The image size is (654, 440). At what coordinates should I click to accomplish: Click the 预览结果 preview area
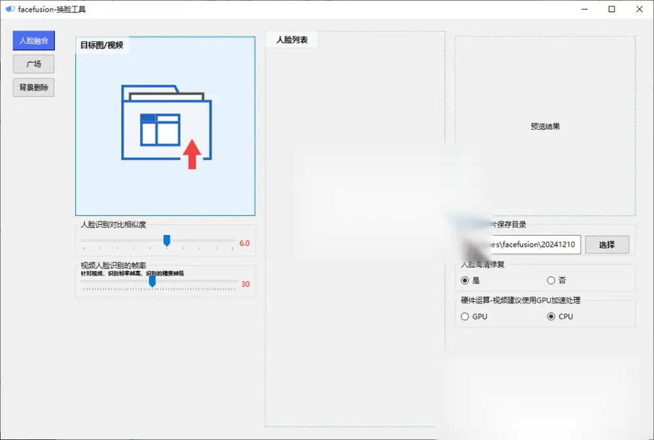545,126
